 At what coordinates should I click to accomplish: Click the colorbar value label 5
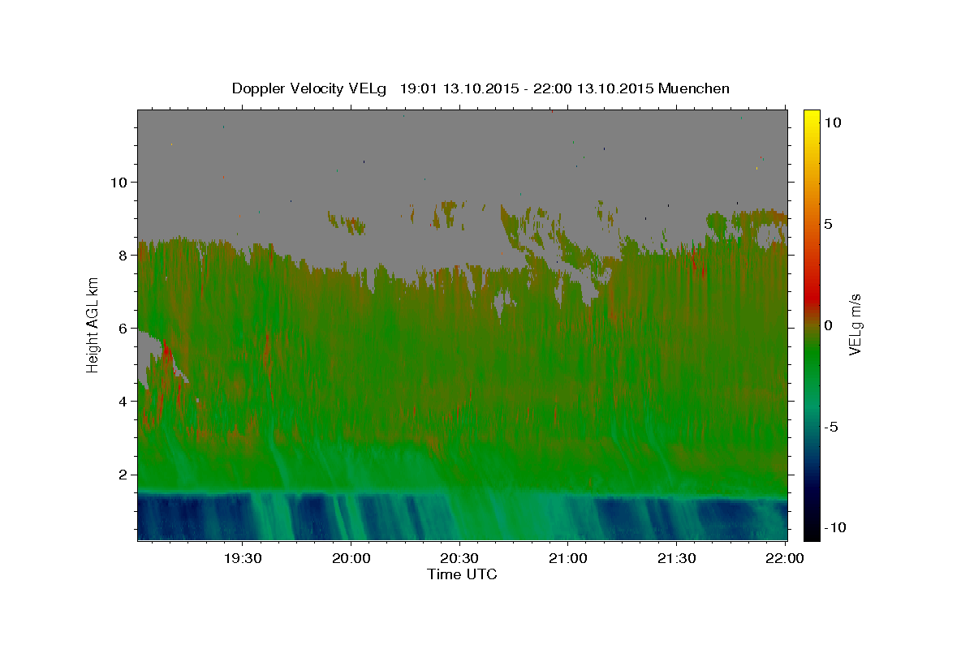click(828, 224)
